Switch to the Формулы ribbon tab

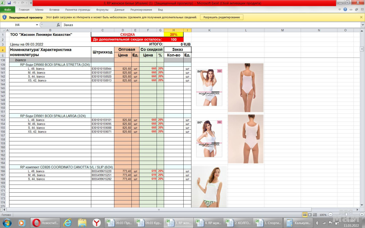(102, 10)
